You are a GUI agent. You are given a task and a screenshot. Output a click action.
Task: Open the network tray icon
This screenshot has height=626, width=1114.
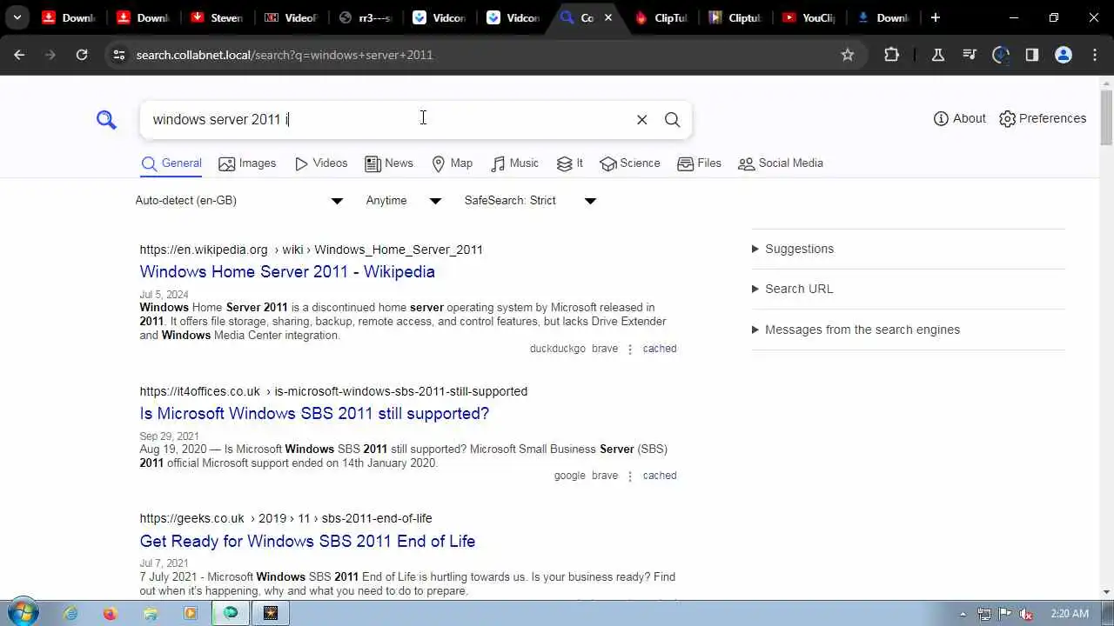(x=983, y=614)
